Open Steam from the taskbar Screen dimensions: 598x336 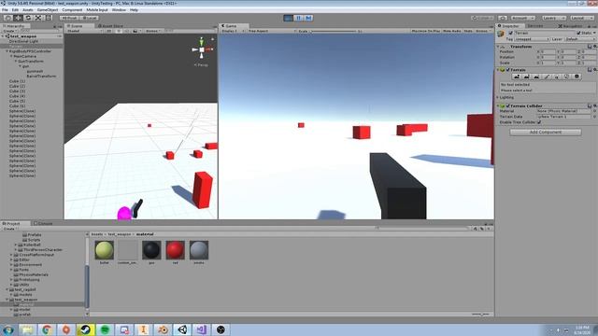[85, 329]
